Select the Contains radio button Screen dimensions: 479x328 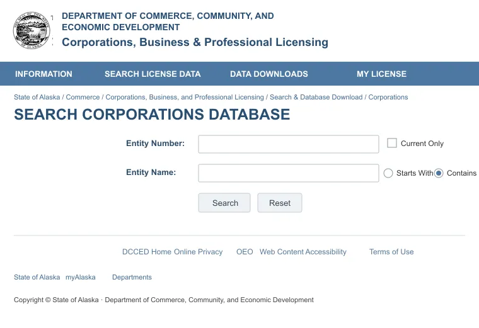pos(439,173)
